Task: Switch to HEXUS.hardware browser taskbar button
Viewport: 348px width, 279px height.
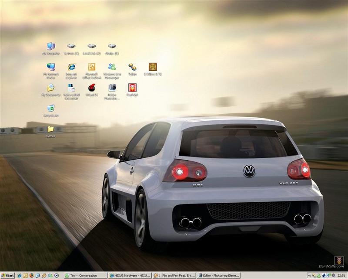Action: (x=130, y=276)
